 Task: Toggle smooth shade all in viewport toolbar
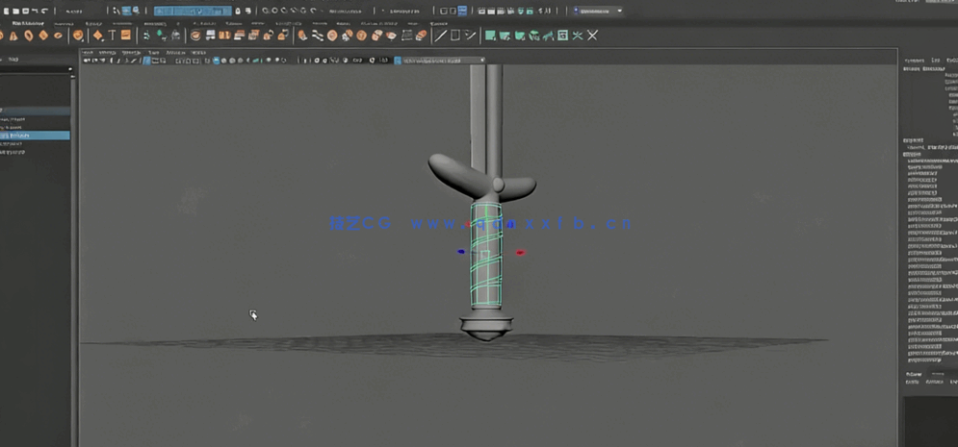[x=216, y=61]
